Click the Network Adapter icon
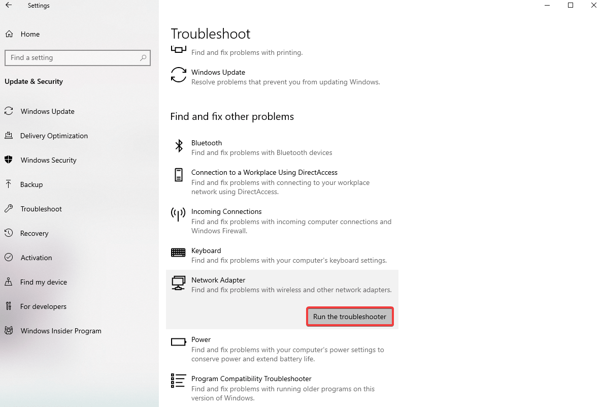This screenshot has width=601, height=407. [x=178, y=283]
